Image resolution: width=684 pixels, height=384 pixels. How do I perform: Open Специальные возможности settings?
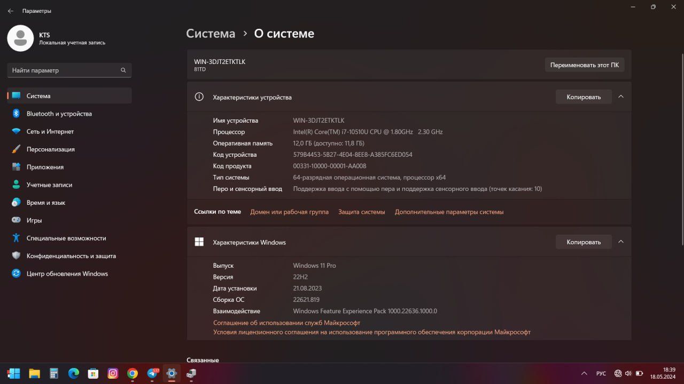tap(69, 238)
